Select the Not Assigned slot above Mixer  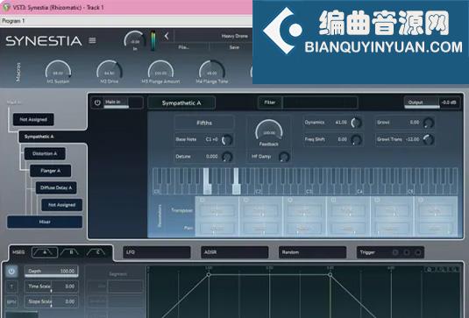62,205
